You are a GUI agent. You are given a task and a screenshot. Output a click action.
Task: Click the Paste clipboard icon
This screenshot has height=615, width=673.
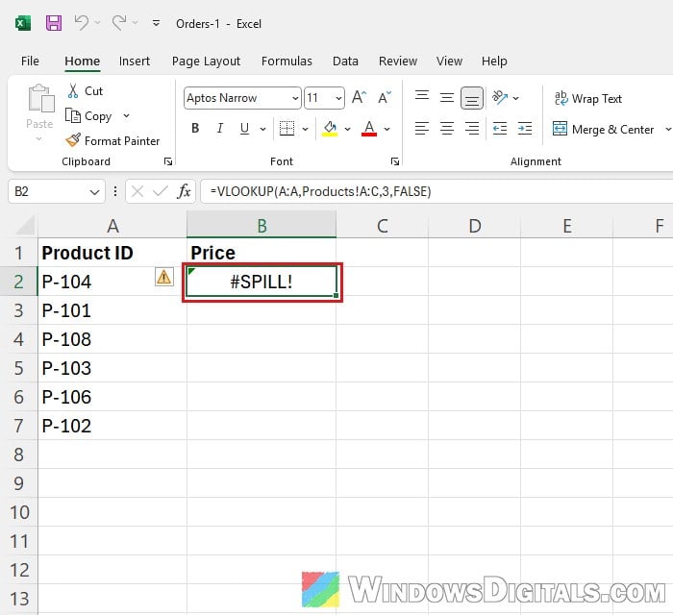tap(40, 98)
